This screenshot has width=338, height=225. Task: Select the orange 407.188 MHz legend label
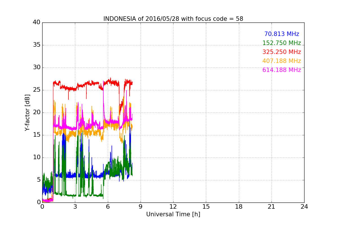coord(282,61)
